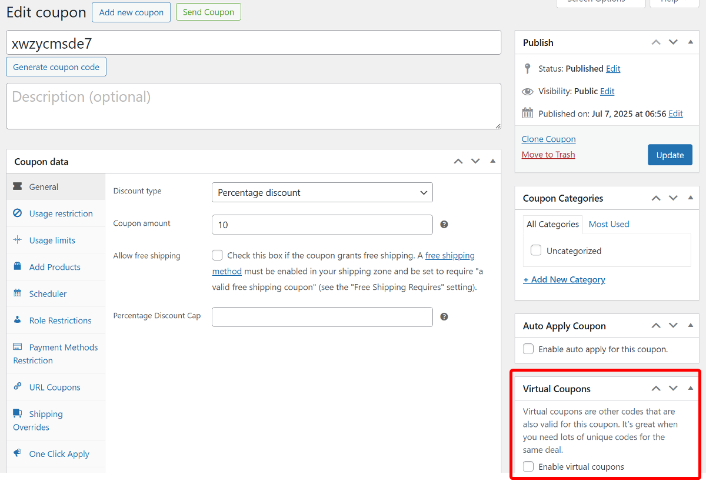Click the Usage limits tab icon
Image resolution: width=706 pixels, height=491 pixels.
pyautogui.click(x=18, y=240)
